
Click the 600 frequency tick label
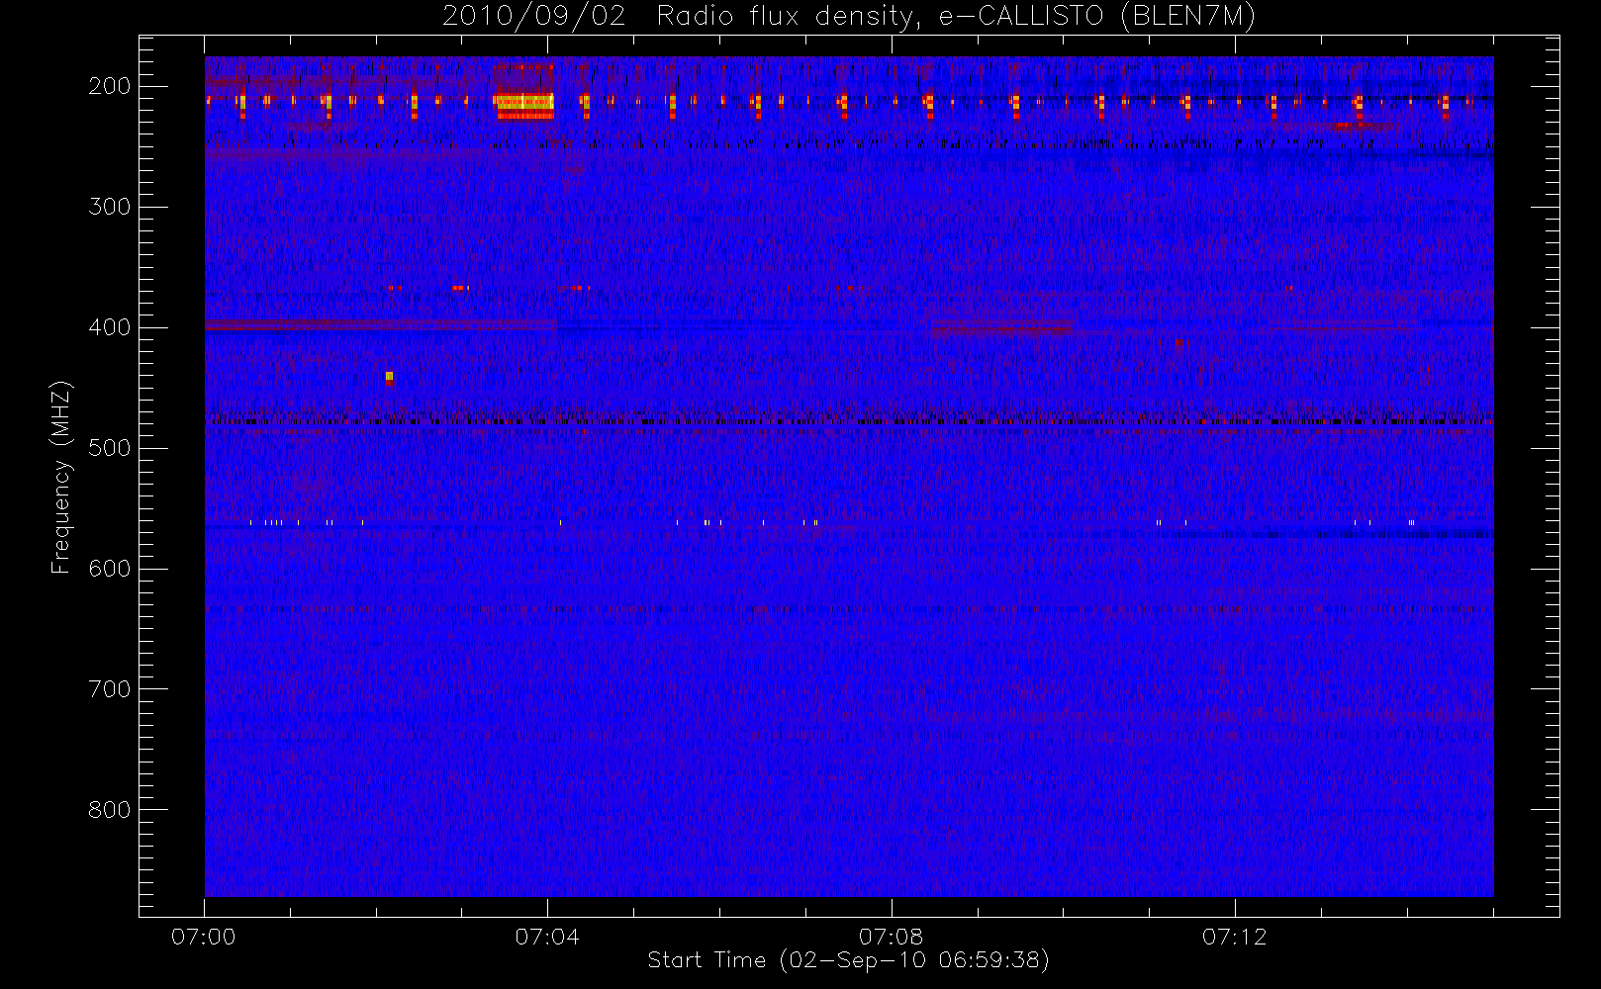(110, 569)
